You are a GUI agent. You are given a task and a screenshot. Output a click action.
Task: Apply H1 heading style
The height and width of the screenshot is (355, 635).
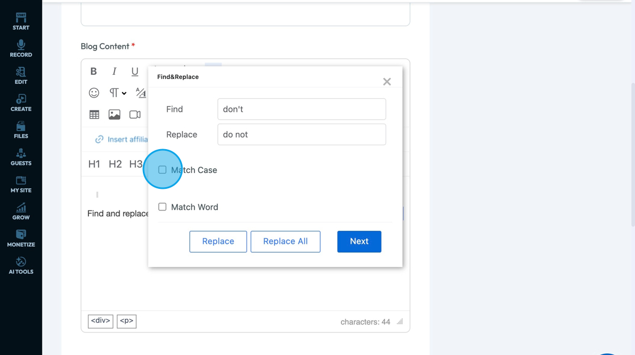pyautogui.click(x=94, y=164)
